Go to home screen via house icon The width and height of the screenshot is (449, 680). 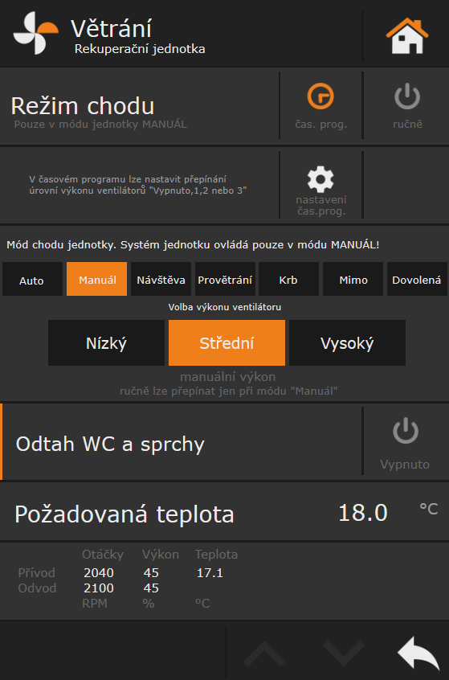(x=407, y=35)
